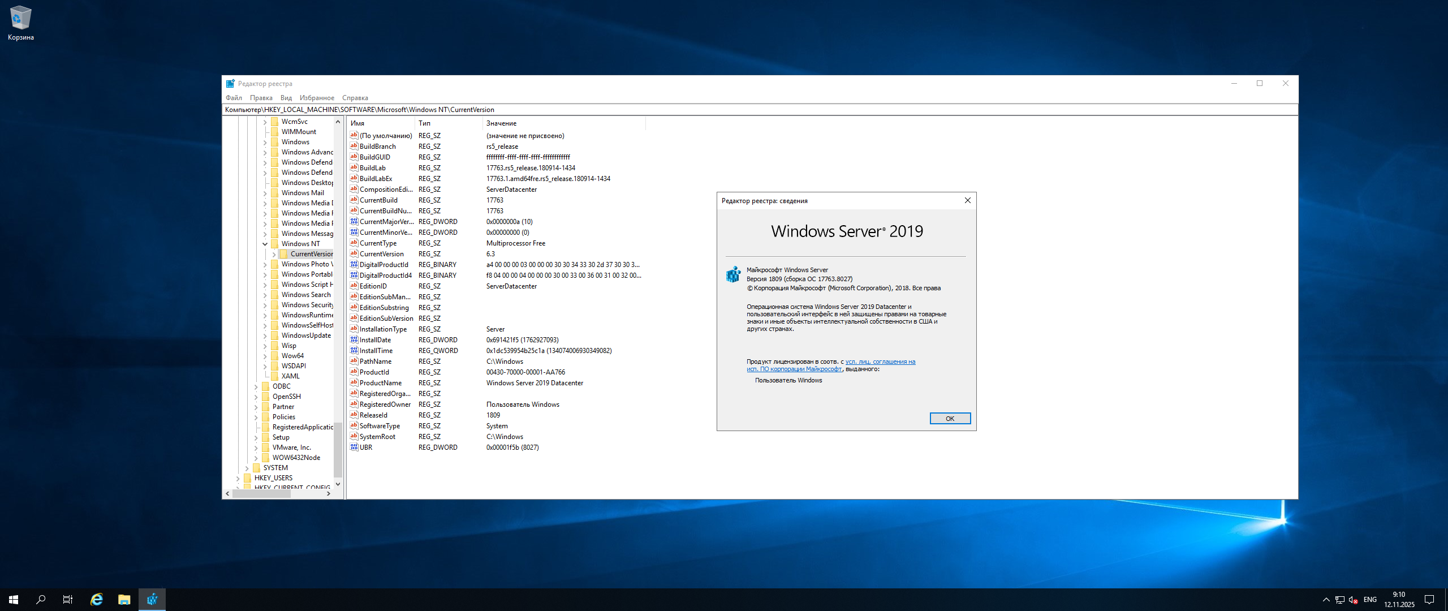The height and width of the screenshot is (611, 1448).
Task: Open the Microsoft license terms link
Action: 880,362
